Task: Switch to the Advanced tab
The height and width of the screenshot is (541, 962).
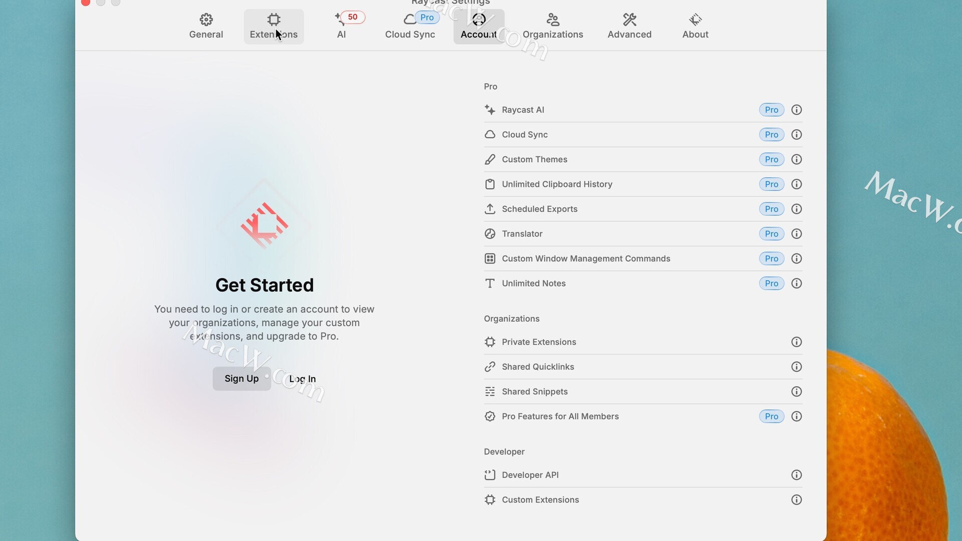Action: (629, 26)
